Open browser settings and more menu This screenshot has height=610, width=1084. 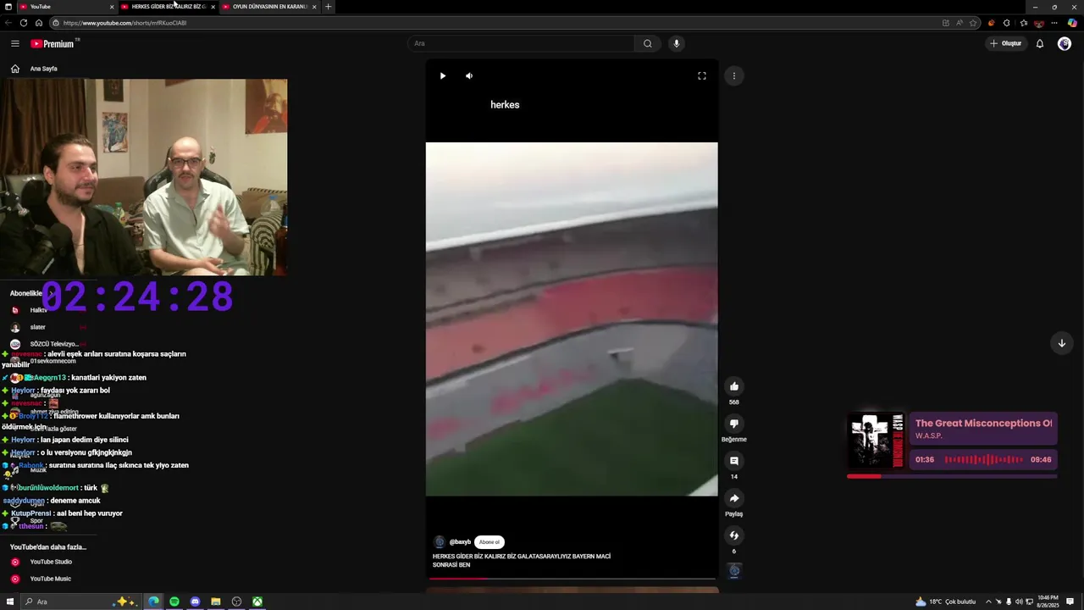click(x=1054, y=23)
